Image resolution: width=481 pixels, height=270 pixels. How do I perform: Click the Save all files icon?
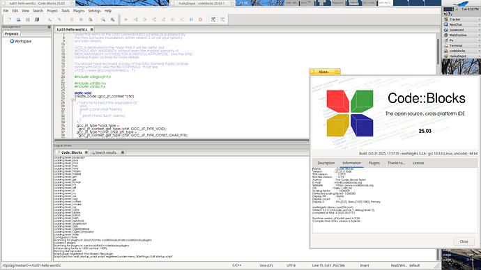[x=37, y=19]
